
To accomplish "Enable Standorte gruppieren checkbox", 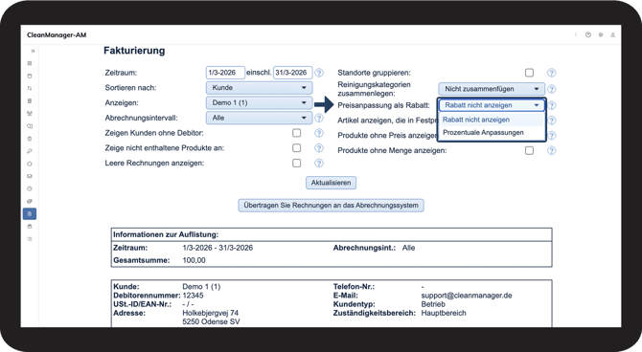I will coord(529,73).
